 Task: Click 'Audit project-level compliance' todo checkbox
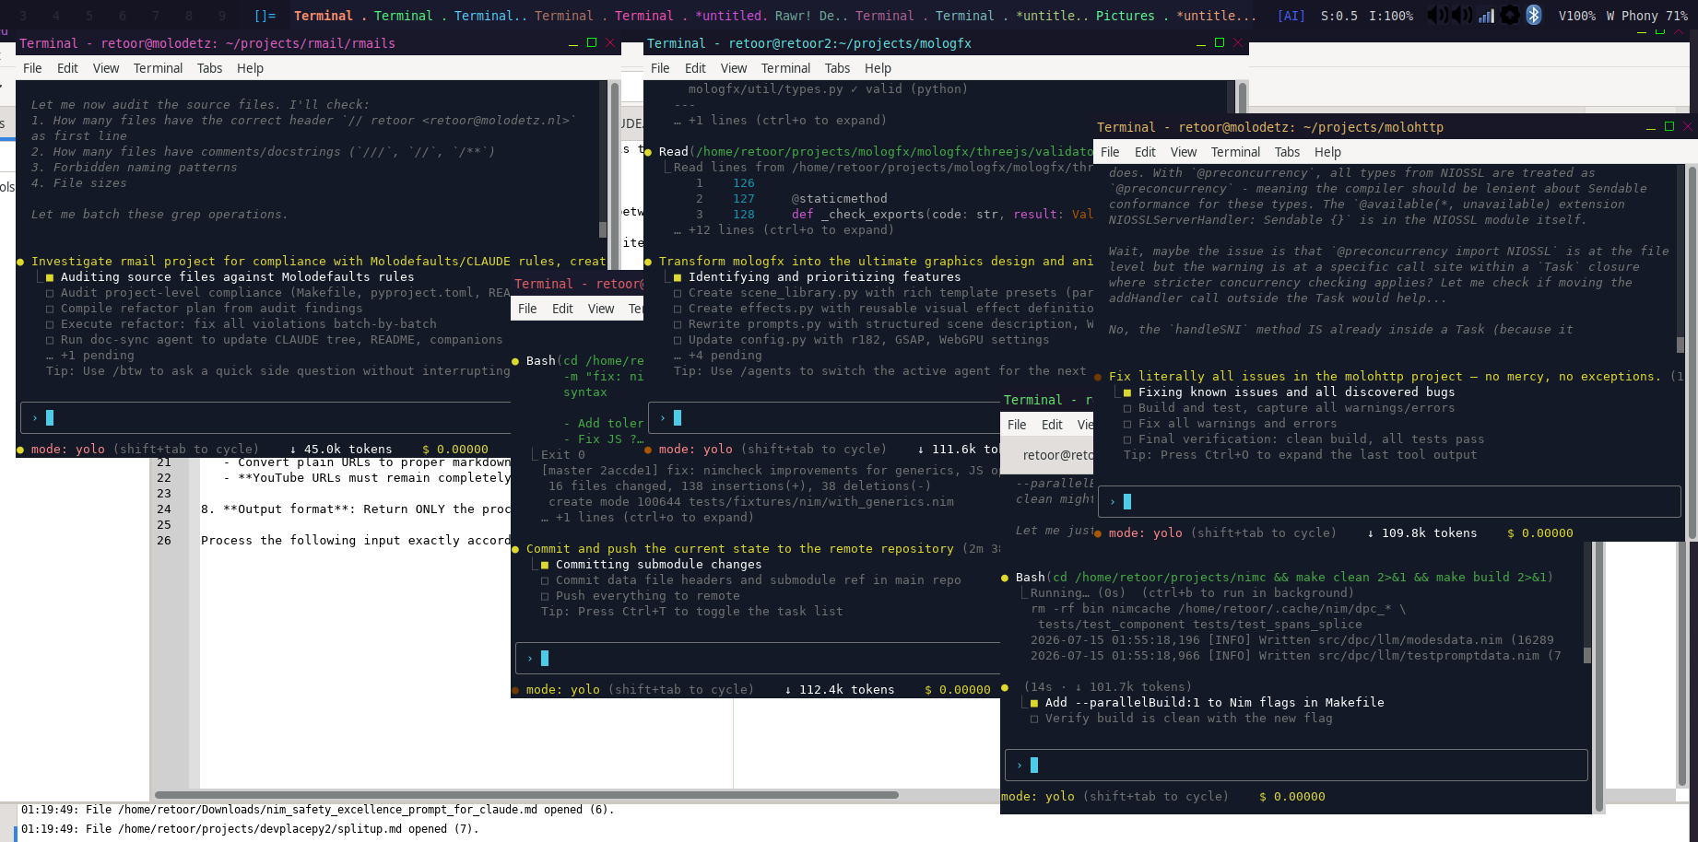tap(50, 293)
